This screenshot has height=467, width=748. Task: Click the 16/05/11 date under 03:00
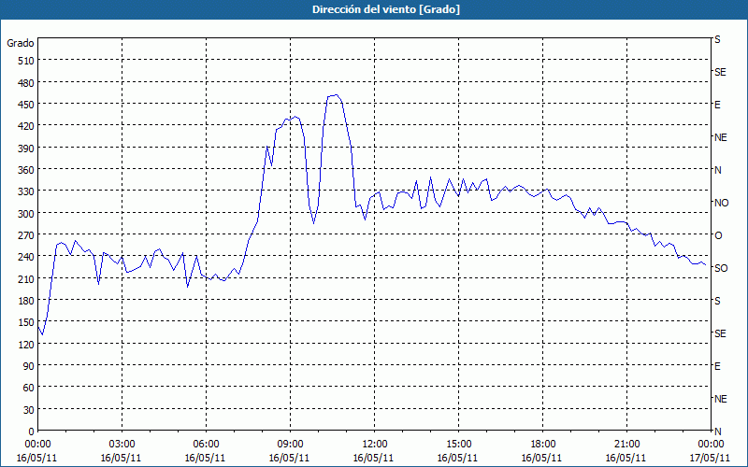point(122,458)
